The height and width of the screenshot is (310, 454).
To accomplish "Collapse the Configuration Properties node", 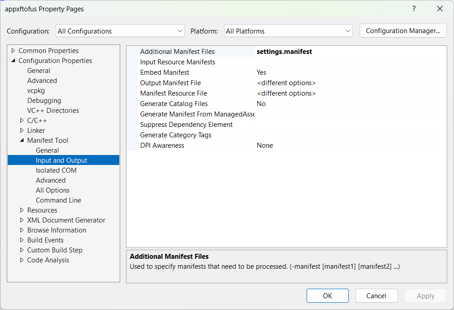I will point(13,60).
